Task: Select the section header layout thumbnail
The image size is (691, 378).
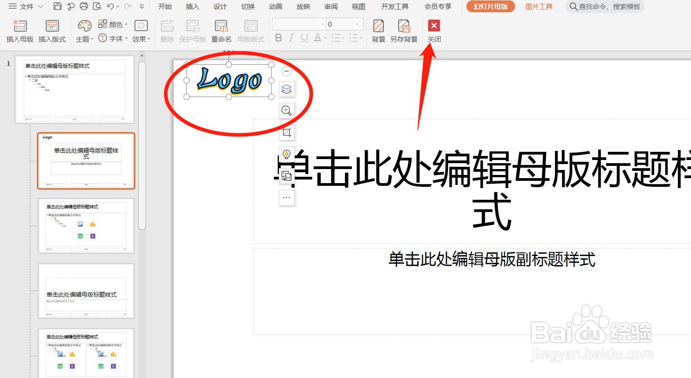Action: pyautogui.click(x=86, y=291)
